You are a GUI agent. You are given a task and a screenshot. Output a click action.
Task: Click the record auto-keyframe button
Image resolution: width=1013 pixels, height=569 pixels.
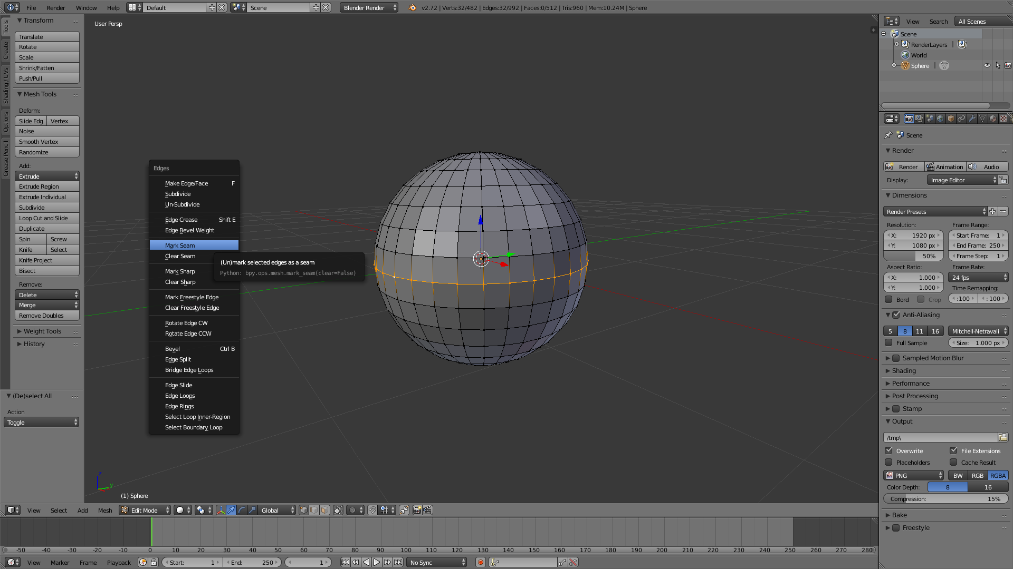[x=480, y=562]
